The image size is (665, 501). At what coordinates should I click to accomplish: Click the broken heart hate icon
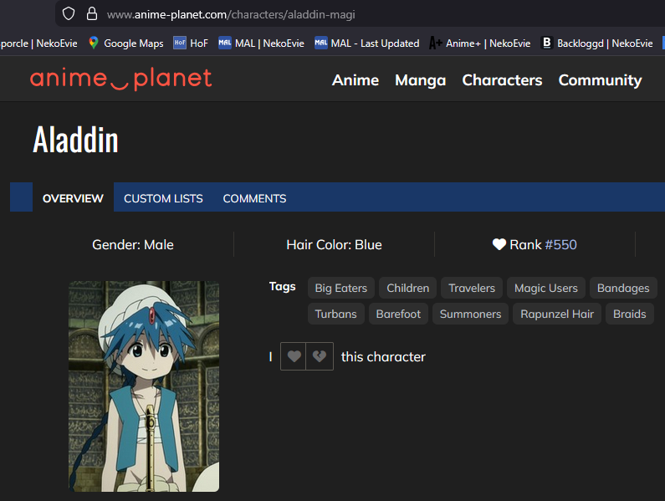point(320,356)
